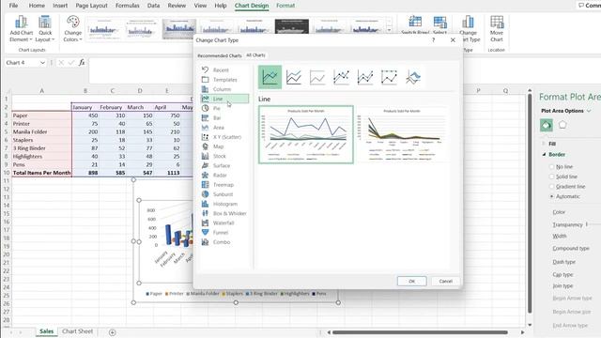Screen dimensions: 601x338
Task: Select No line border option
Action: pos(562,167)
